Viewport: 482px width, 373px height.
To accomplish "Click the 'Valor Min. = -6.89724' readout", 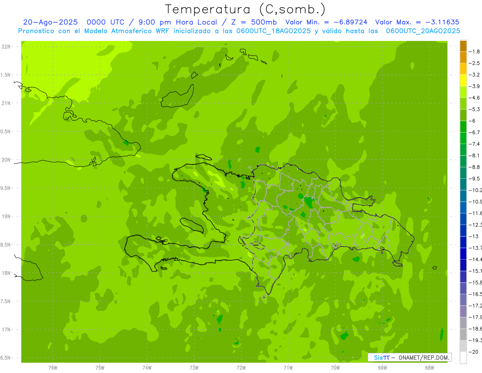I will click(x=326, y=22).
